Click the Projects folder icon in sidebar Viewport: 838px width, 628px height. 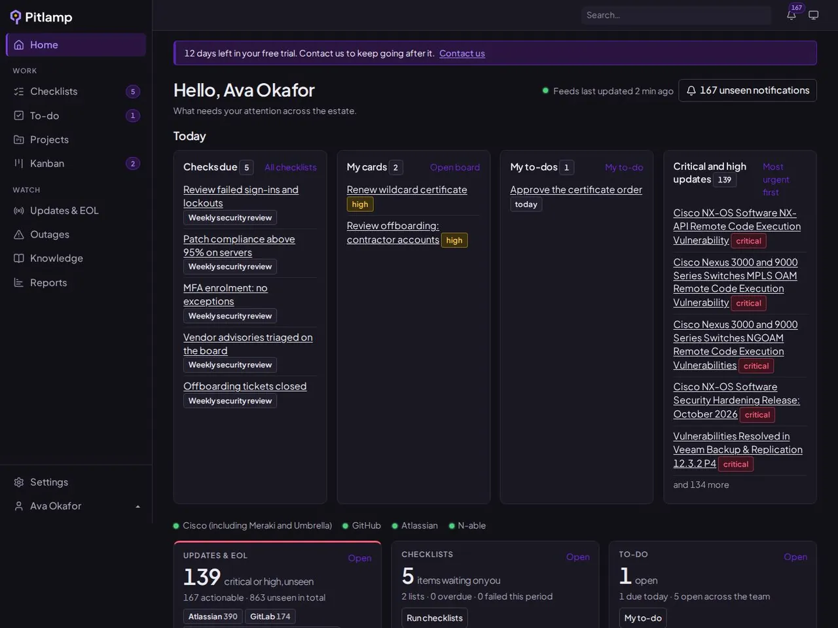[19, 139]
